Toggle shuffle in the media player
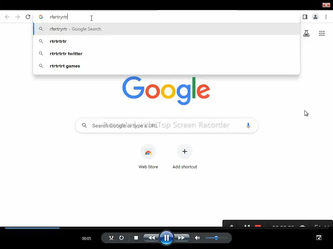 [x=111, y=238]
